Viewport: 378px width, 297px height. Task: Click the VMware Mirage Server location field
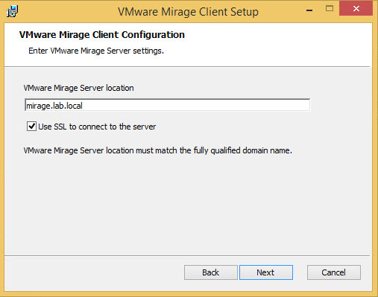click(167, 105)
